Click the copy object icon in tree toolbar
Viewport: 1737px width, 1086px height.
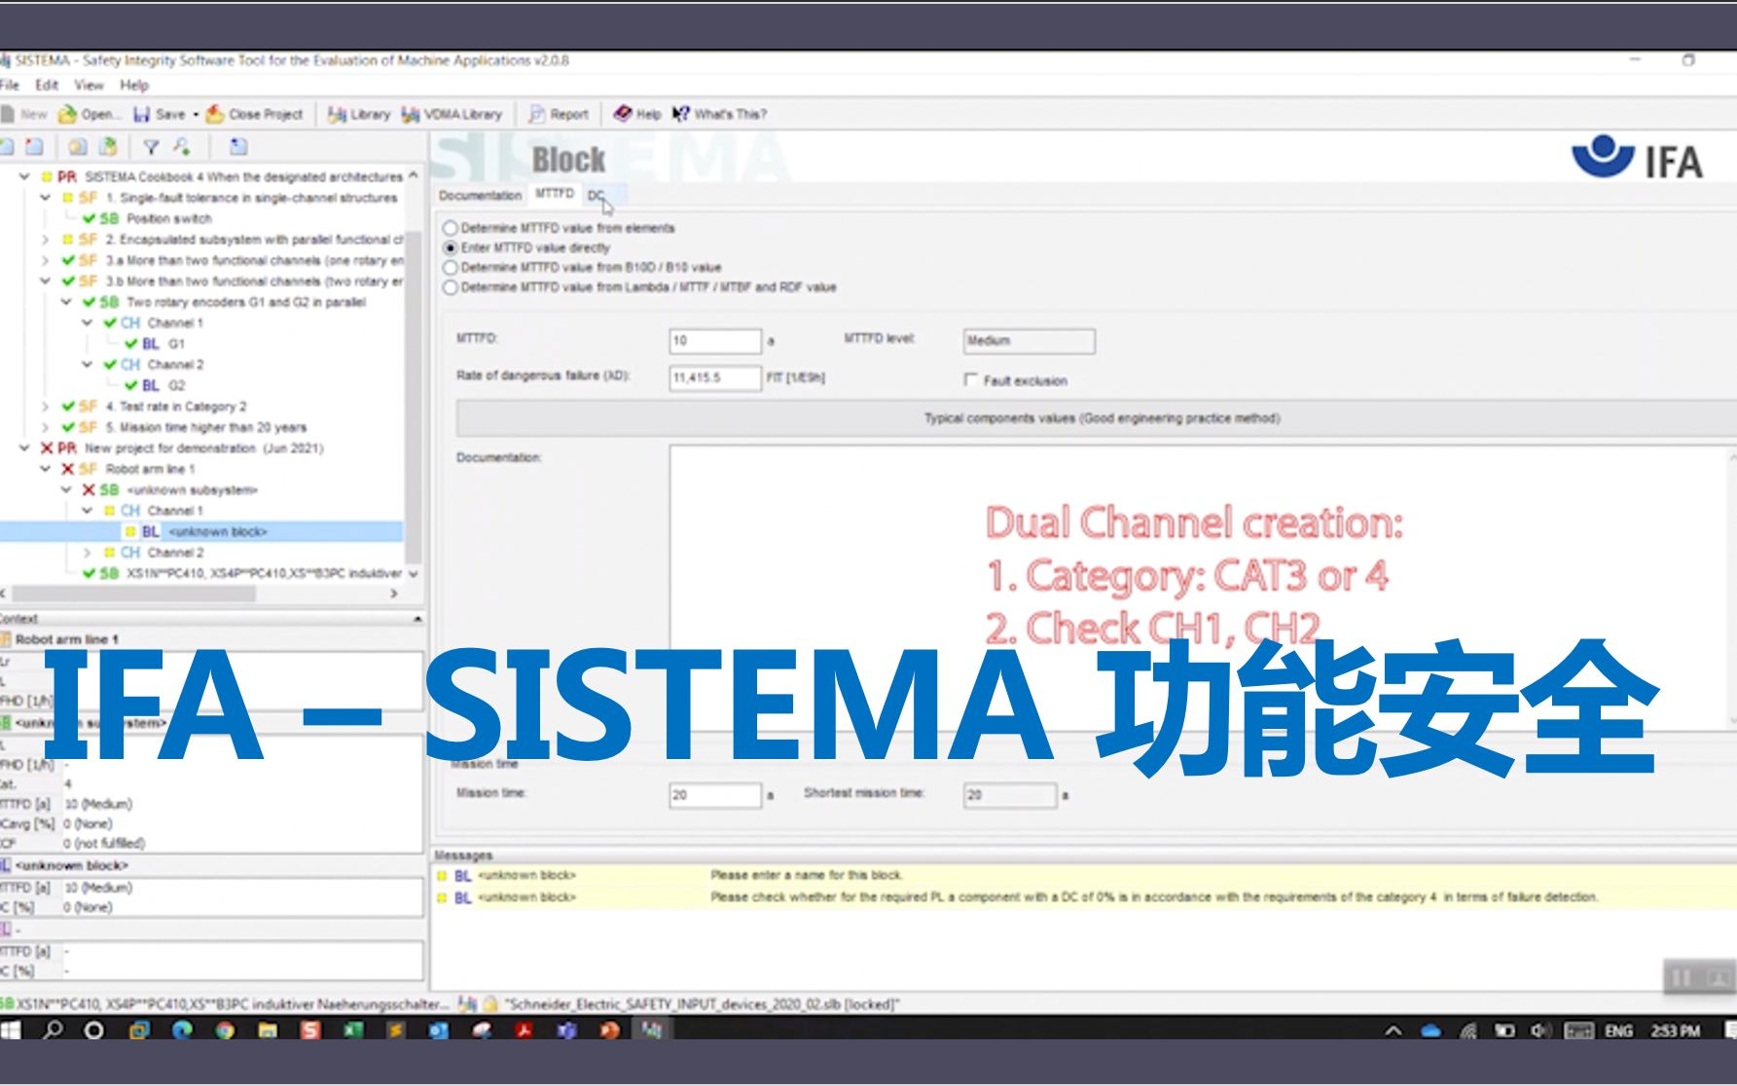coord(77,147)
